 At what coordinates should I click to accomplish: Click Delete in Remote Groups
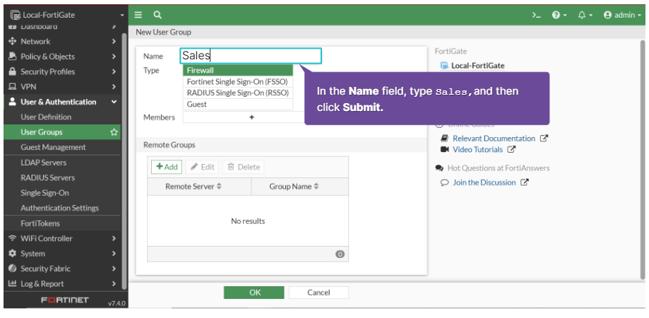pyautogui.click(x=244, y=167)
